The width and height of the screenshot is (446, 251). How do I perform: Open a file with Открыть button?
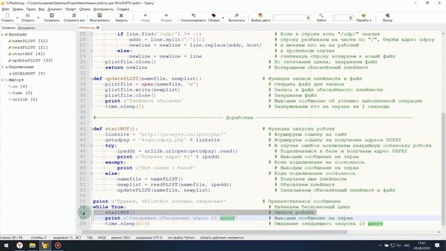tap(28, 17)
